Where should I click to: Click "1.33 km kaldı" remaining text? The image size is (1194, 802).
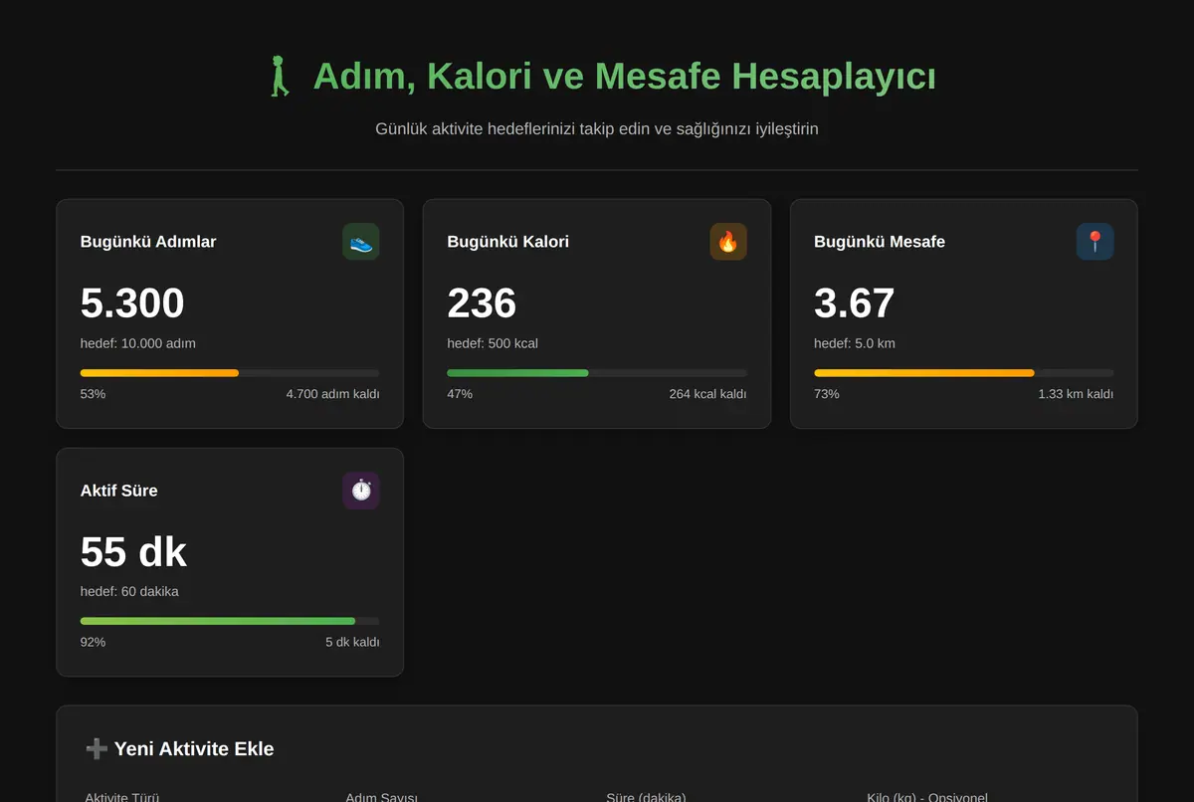1076,394
